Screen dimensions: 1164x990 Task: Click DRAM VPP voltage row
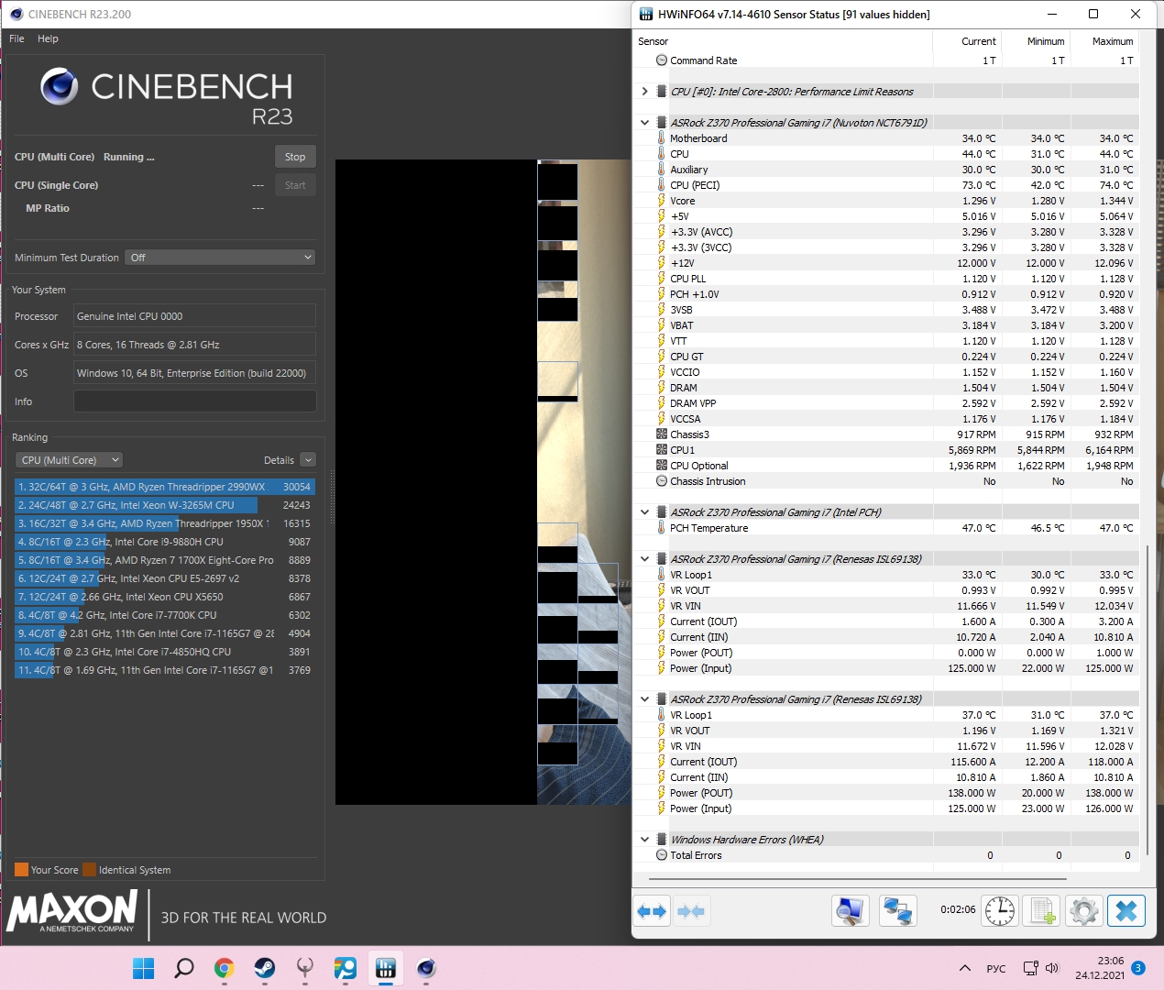886,403
